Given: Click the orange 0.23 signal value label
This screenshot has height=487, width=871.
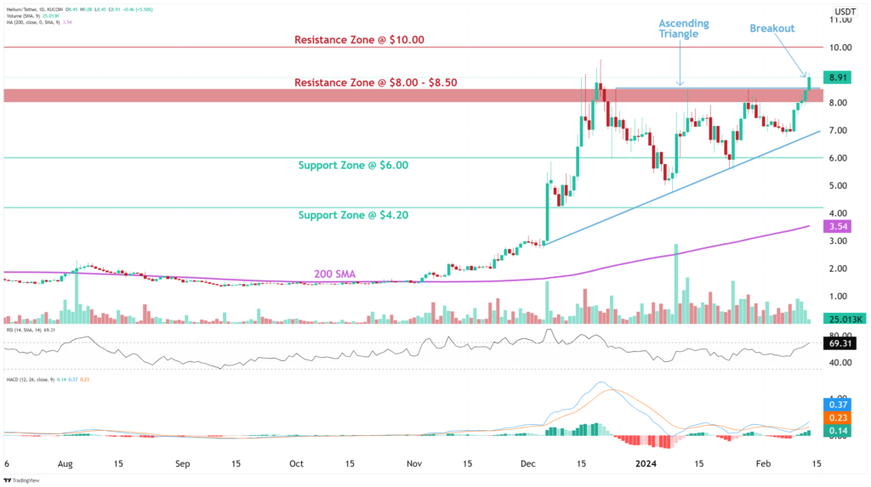Looking at the screenshot, I should tap(840, 418).
